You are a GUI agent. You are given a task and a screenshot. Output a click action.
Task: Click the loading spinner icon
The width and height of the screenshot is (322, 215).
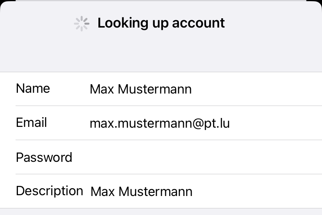(82, 24)
